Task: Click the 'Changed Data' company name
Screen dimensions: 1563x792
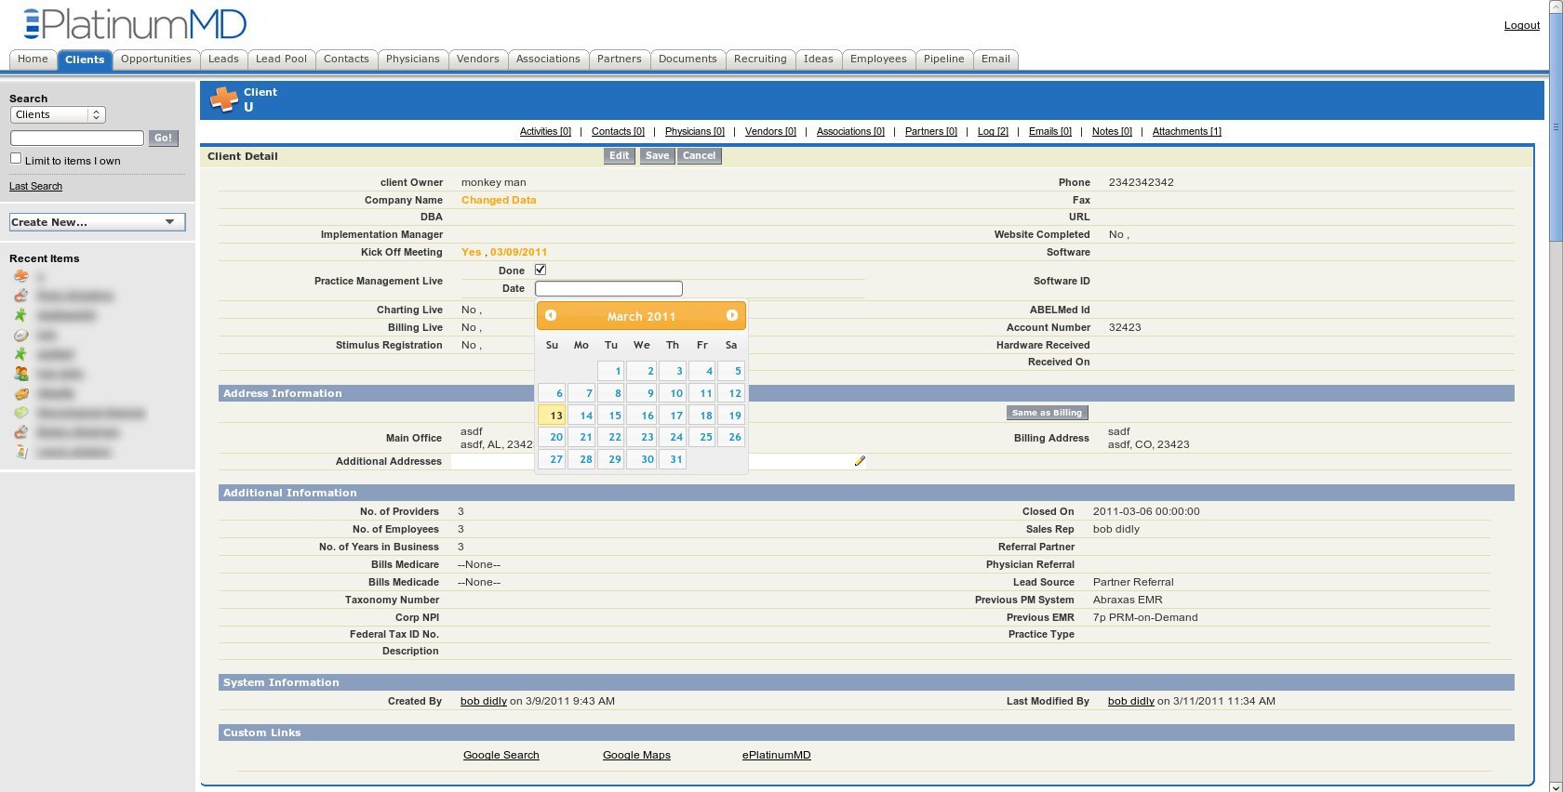Action: pos(499,201)
